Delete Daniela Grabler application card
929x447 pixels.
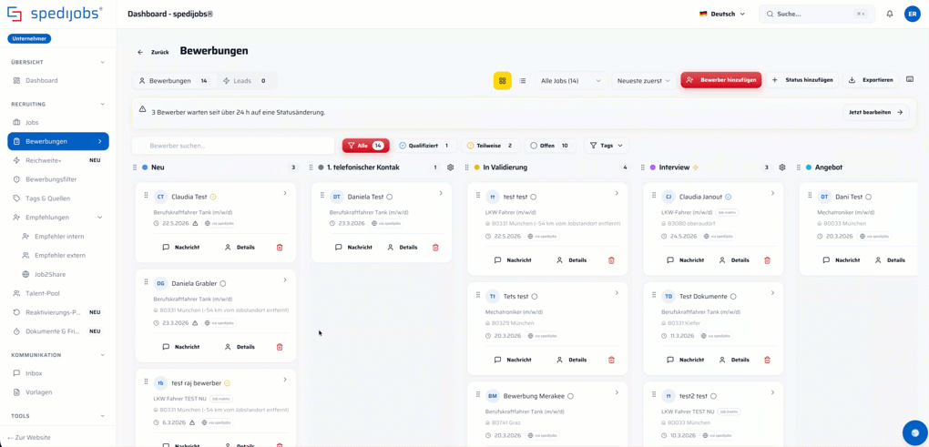pyautogui.click(x=280, y=347)
